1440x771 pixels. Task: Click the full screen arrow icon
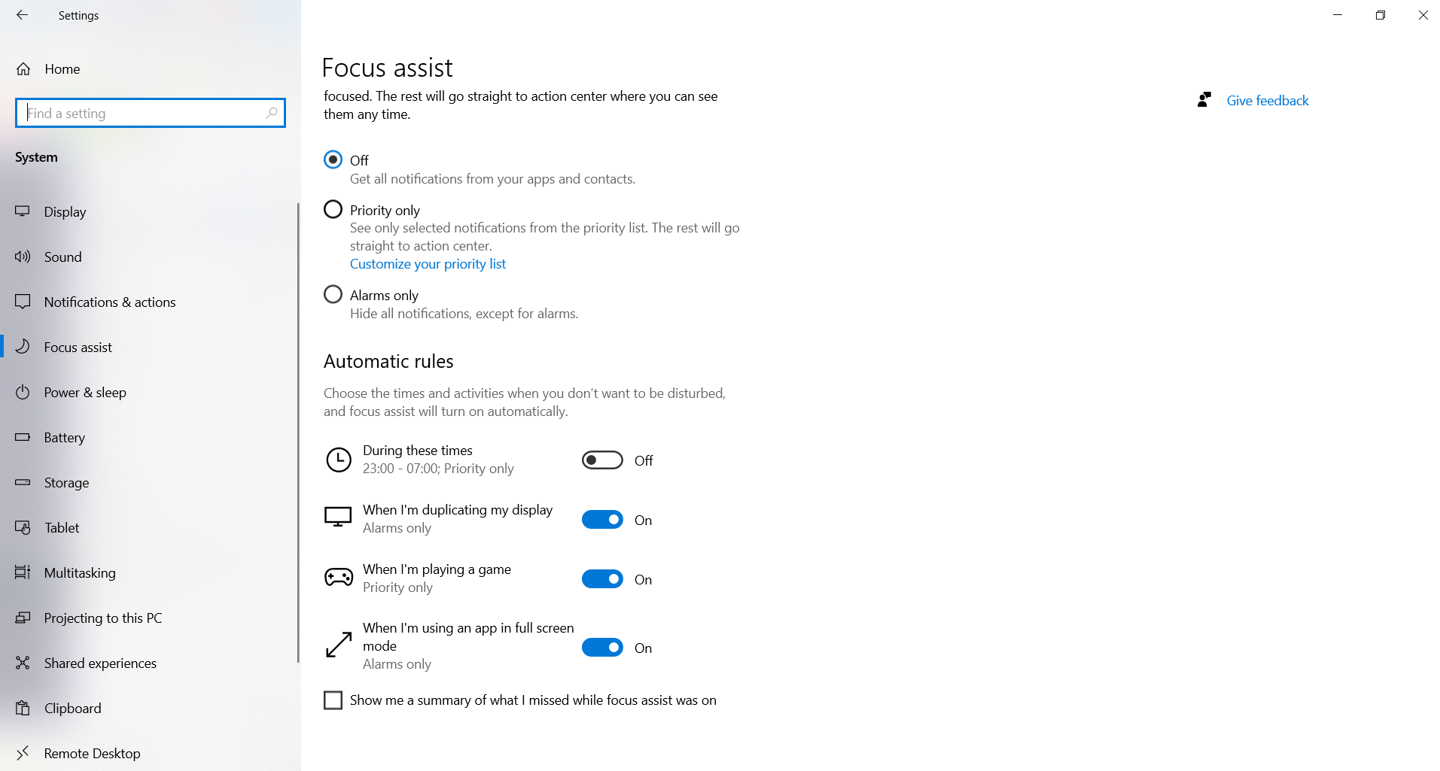coord(339,645)
